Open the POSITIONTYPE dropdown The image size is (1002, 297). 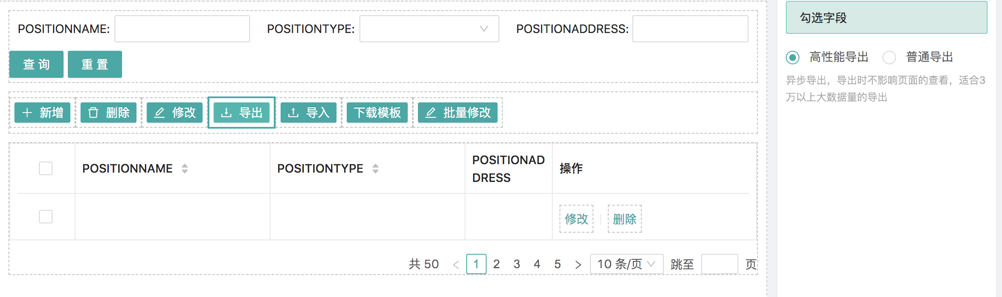[x=429, y=29]
